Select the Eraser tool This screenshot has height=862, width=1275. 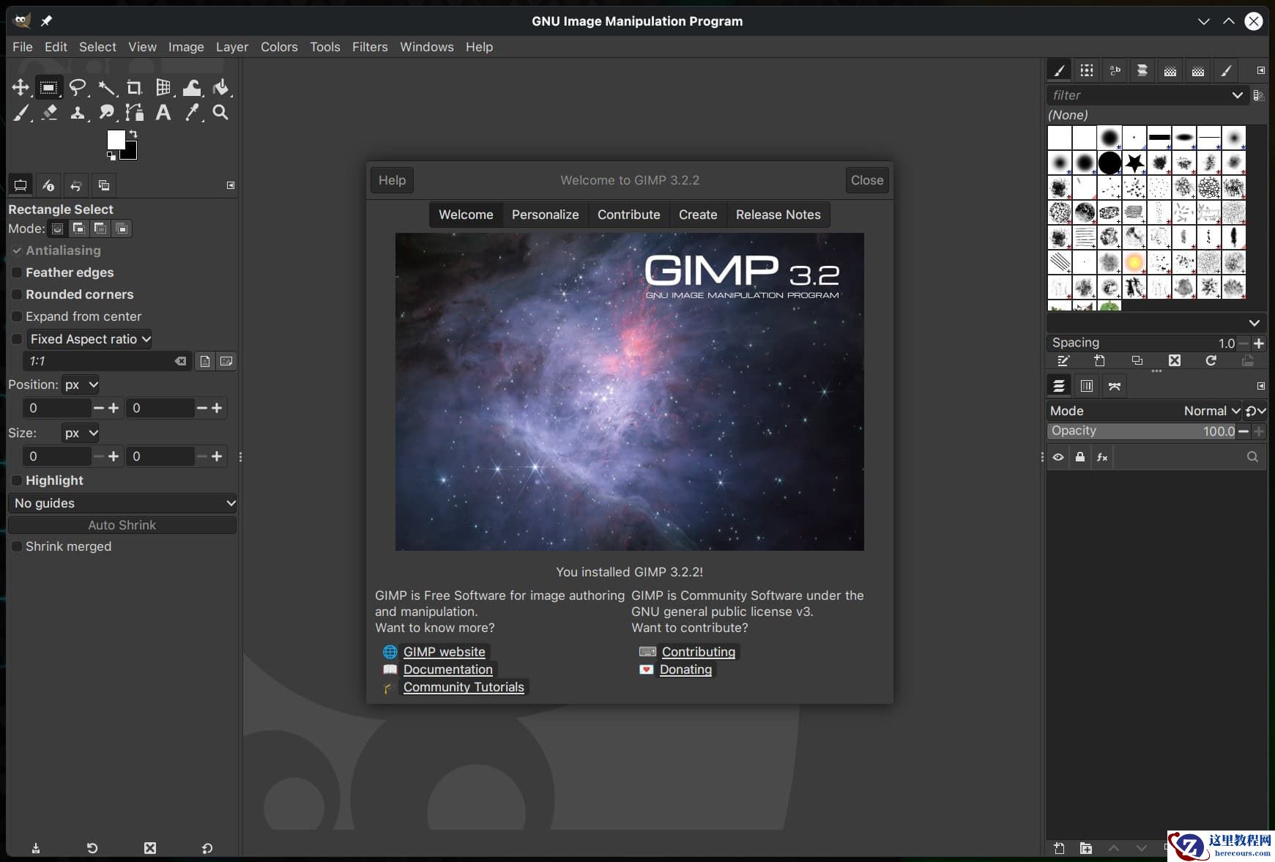tap(49, 113)
